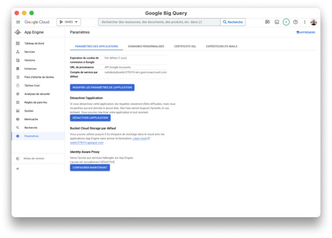Image resolution: width=332 pixels, height=238 pixels.
Task: Click the Identity-Aware Proxy heading
Action: click(85, 152)
